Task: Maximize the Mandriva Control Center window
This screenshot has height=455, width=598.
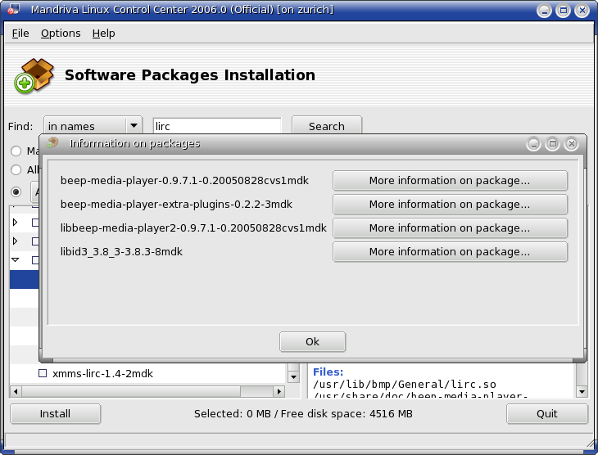Action: click(x=564, y=11)
